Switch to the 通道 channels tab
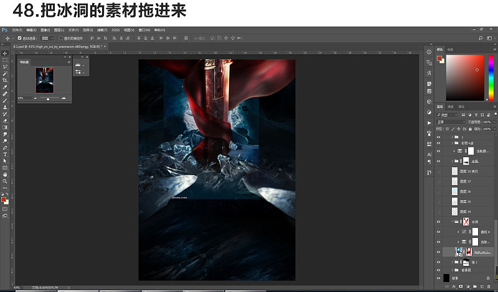 click(451, 107)
